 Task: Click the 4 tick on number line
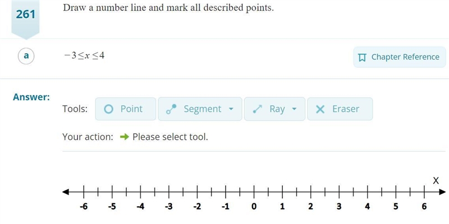pyautogui.click(x=368, y=192)
